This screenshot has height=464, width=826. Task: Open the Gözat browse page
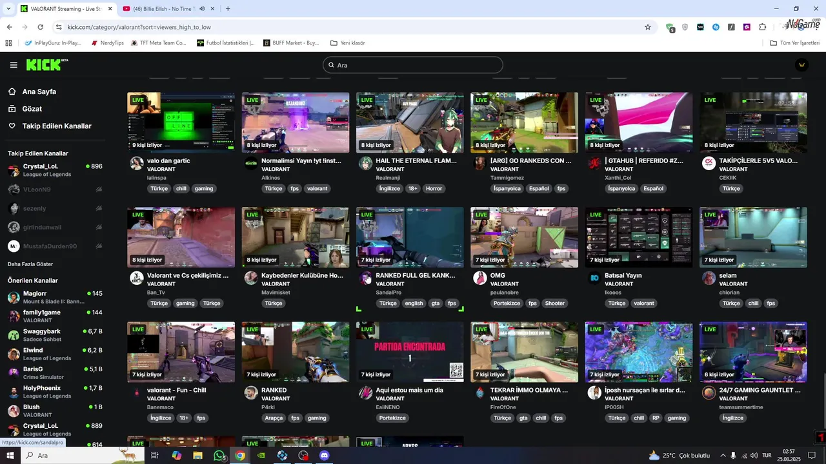32,109
